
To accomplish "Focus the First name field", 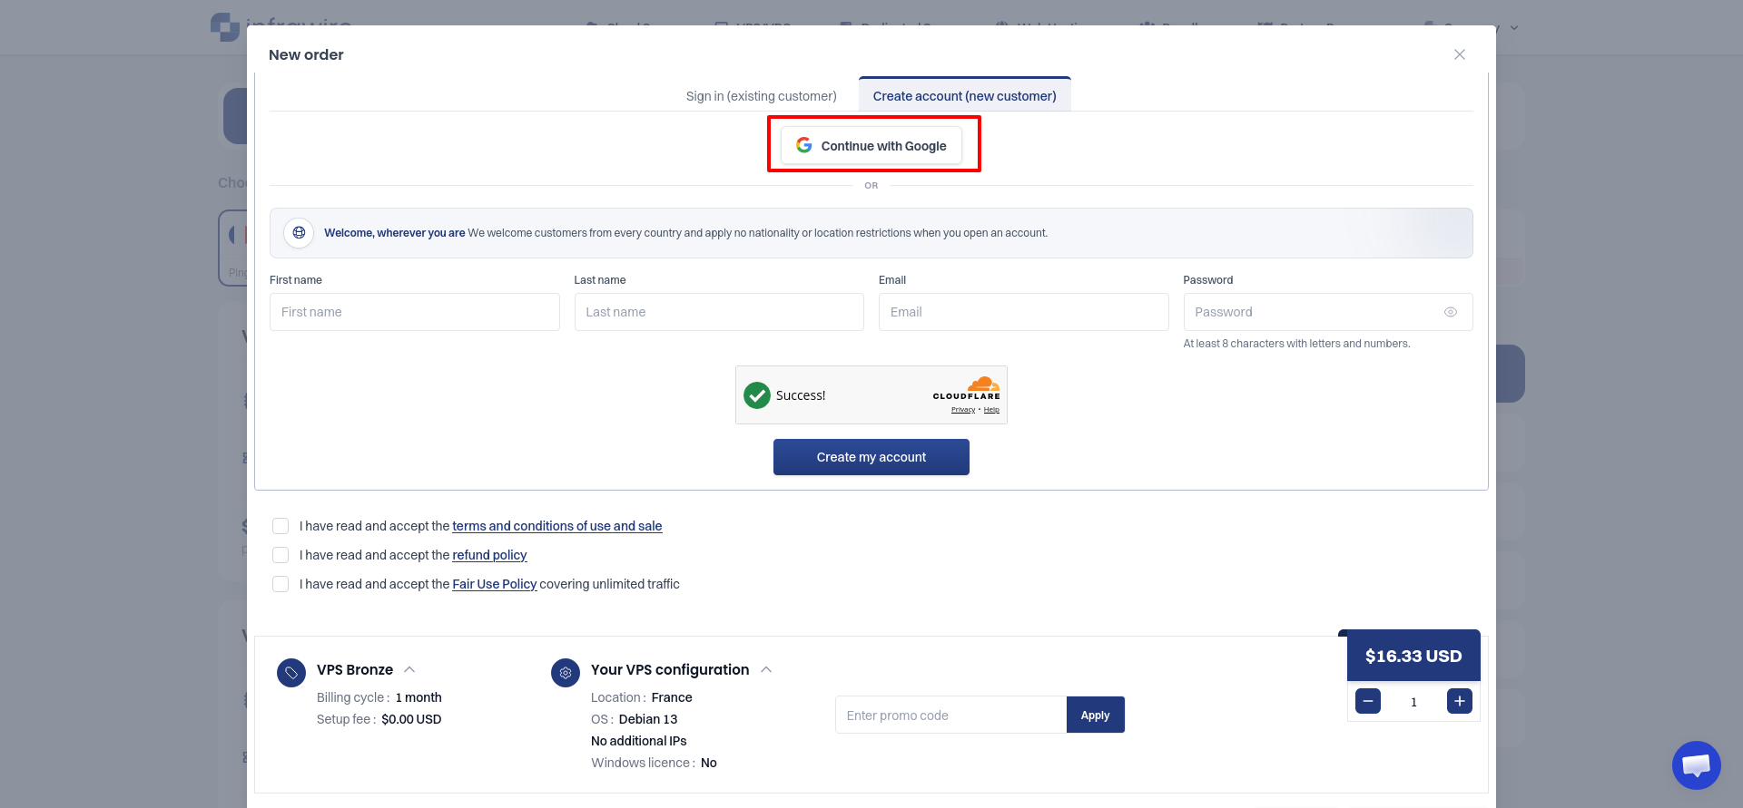I will 414,312.
